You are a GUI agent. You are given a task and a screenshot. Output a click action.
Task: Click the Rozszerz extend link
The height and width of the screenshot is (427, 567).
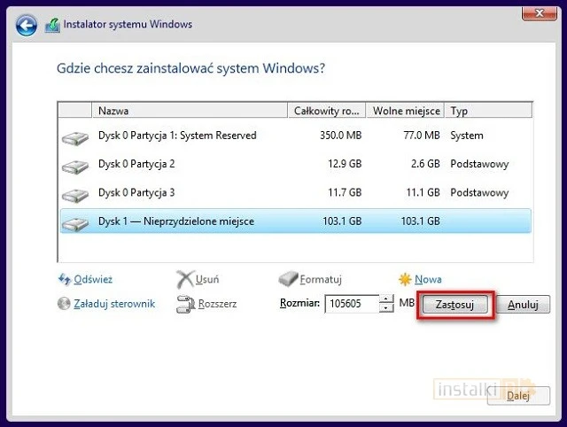(217, 303)
